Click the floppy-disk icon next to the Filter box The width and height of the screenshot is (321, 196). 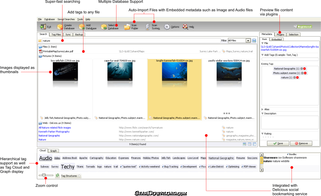tap(254, 41)
